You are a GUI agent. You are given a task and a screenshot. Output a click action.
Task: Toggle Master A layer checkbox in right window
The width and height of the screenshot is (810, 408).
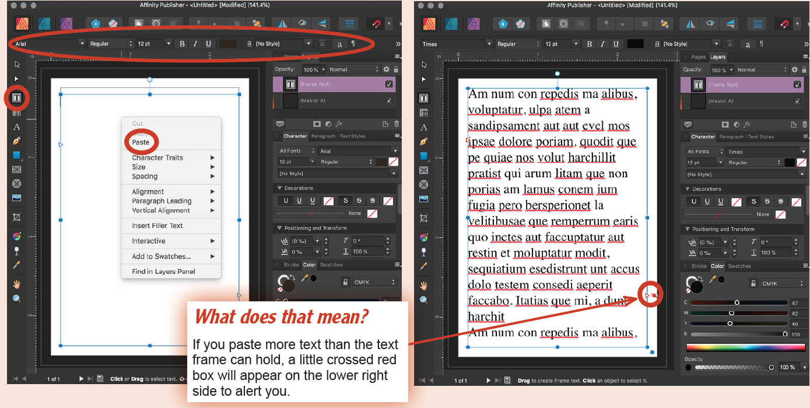797,101
